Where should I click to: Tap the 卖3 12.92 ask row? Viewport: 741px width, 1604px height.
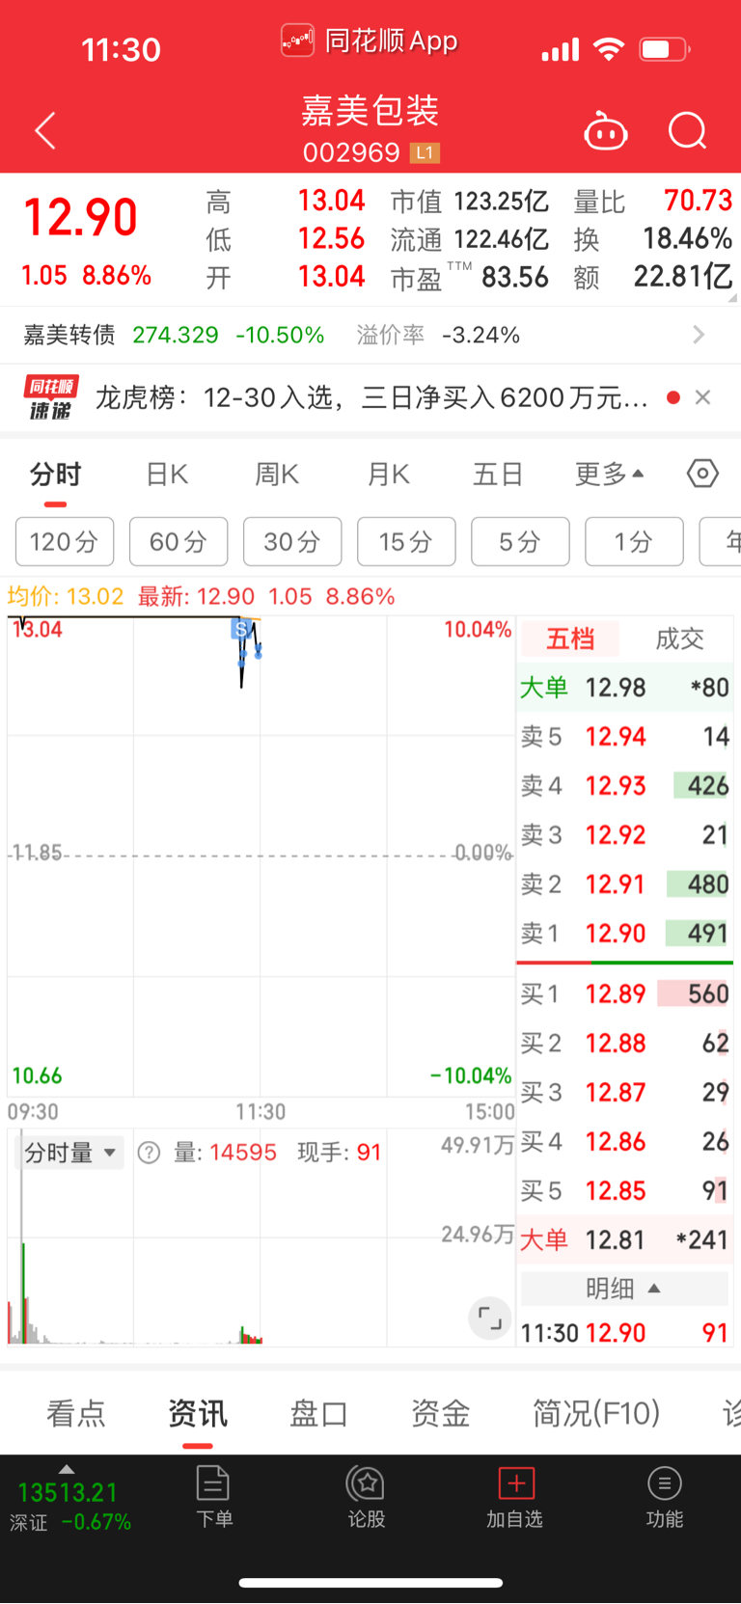624,835
